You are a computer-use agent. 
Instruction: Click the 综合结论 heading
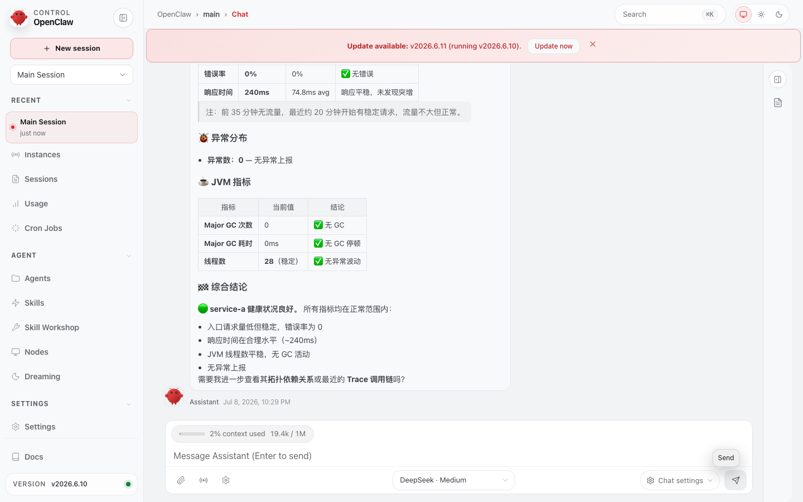coord(222,287)
